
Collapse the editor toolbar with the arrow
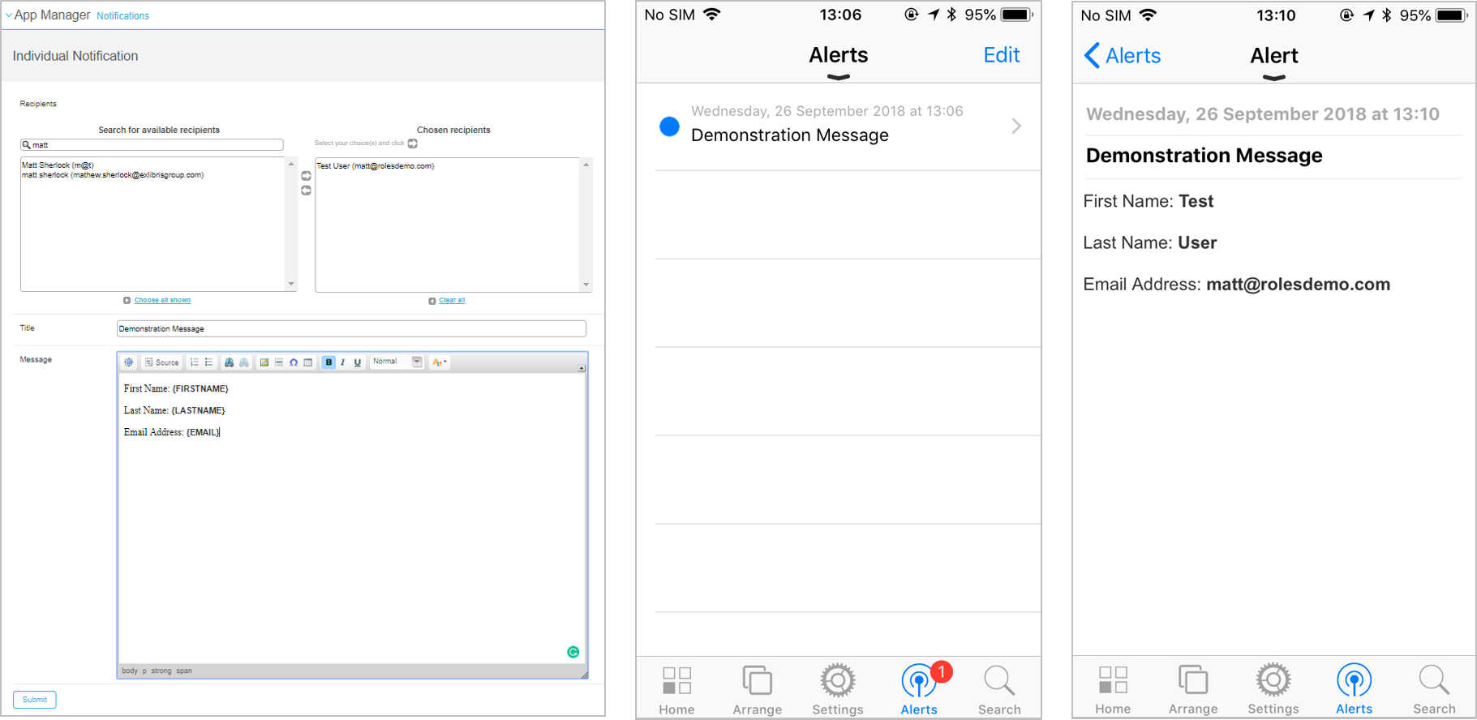[x=582, y=368]
